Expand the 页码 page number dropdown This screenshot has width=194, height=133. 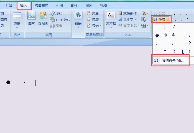click(x=94, y=26)
